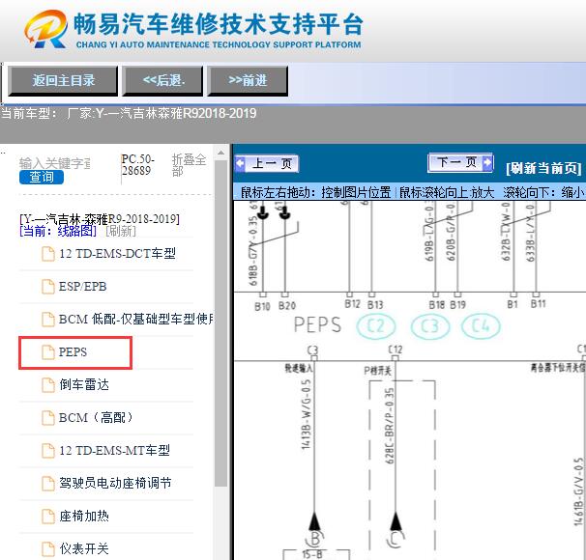Click document icon beside ESP/EPB
586x560 pixels.
click(47, 287)
